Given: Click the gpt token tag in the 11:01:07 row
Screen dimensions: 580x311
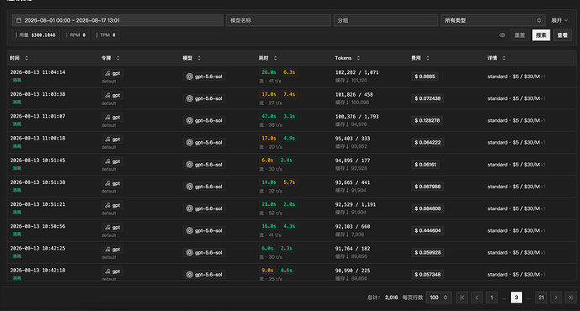Looking at the screenshot, I should pyautogui.click(x=112, y=117).
